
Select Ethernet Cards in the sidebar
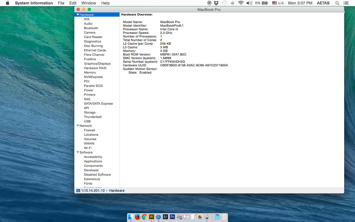95,50
